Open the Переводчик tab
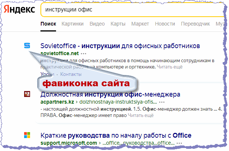The width and height of the screenshot is (229, 151). (195, 24)
